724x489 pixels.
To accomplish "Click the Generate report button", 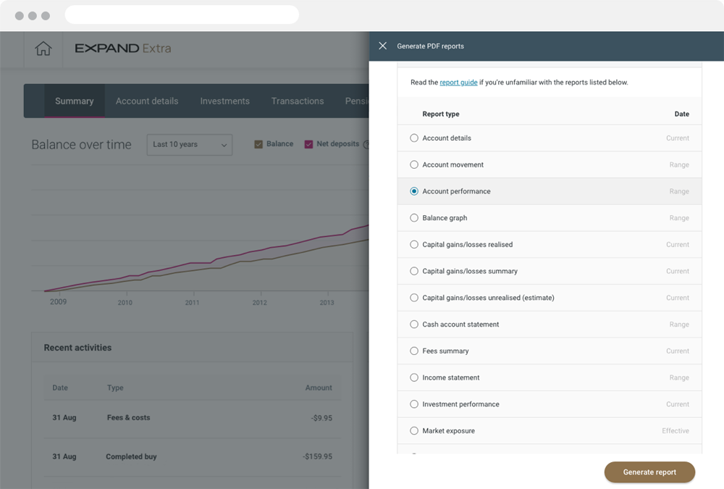I will 649,472.
